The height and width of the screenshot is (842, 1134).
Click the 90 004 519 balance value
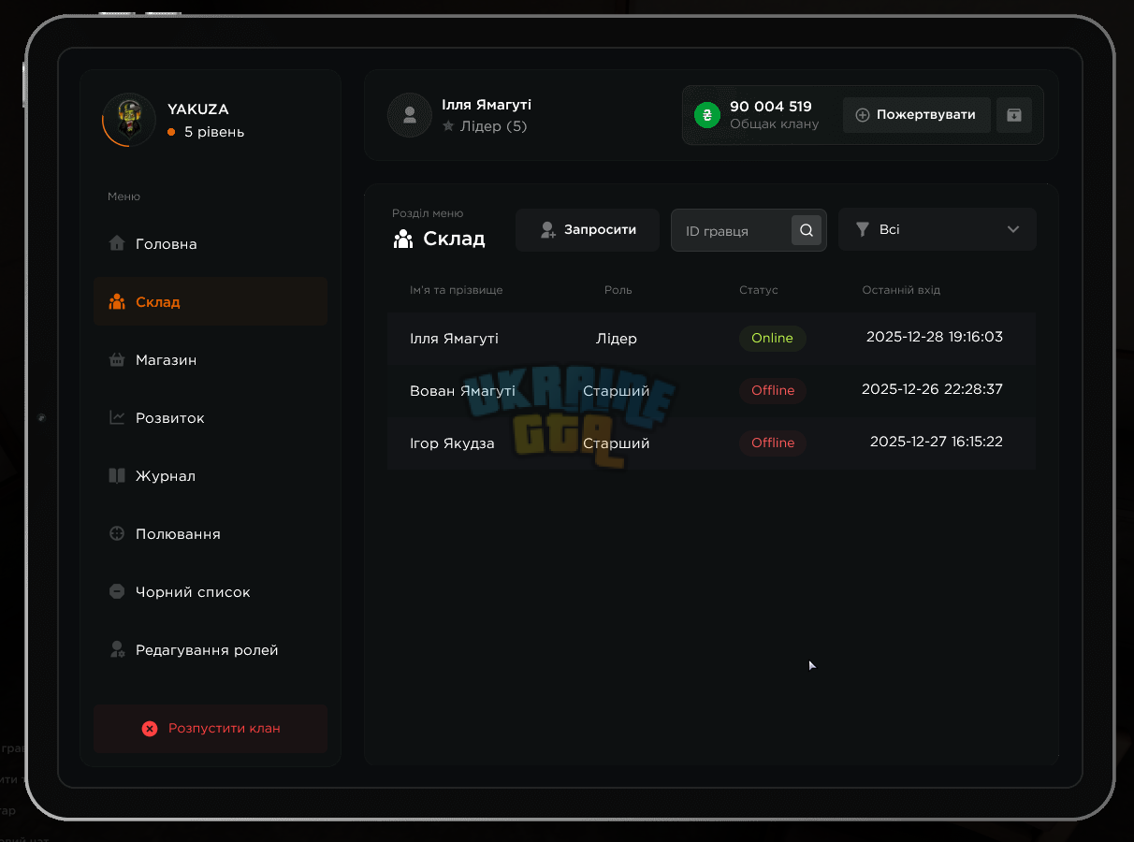(x=771, y=107)
